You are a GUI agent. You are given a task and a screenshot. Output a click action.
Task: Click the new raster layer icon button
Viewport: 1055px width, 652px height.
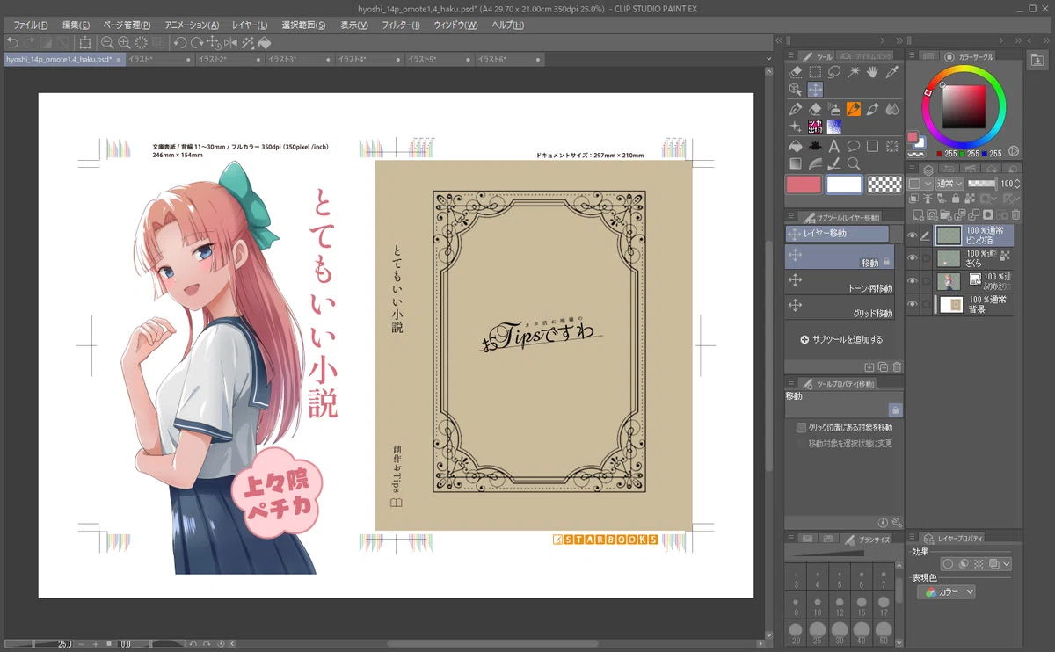click(918, 215)
